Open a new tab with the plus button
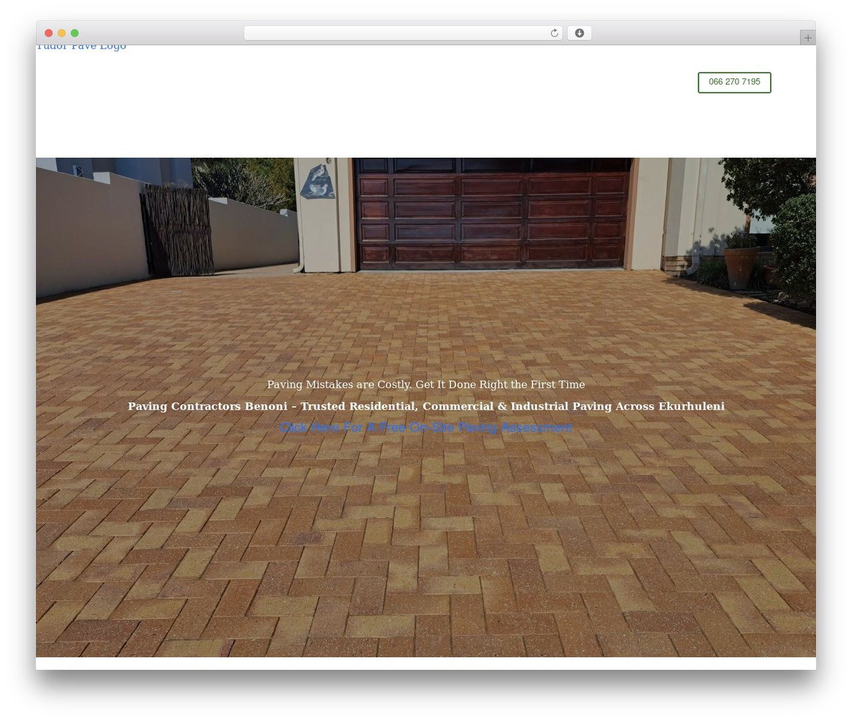Image resolution: width=852 pixels, height=721 pixels. (x=807, y=38)
